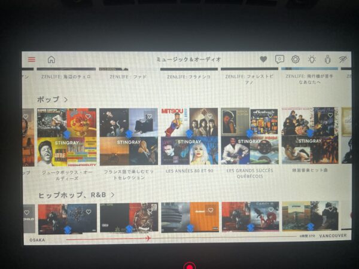Open ZENLIFE: フラメンコ playlist
Image resolution: width=359 pixels, height=269 pixels.
tap(189, 77)
